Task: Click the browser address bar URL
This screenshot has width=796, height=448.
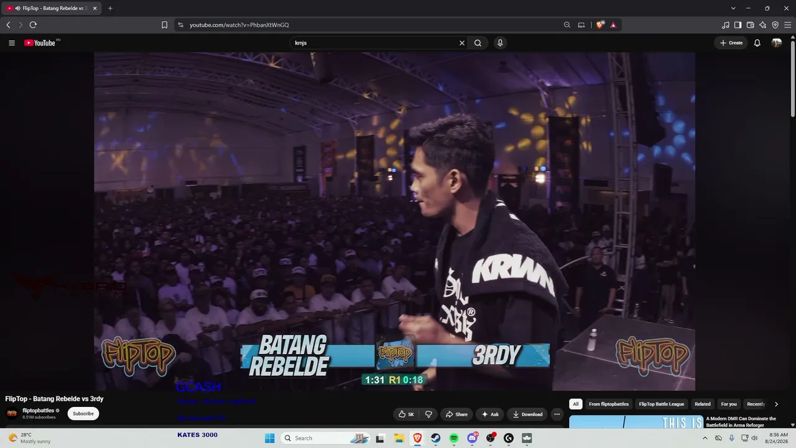Action: (239, 25)
